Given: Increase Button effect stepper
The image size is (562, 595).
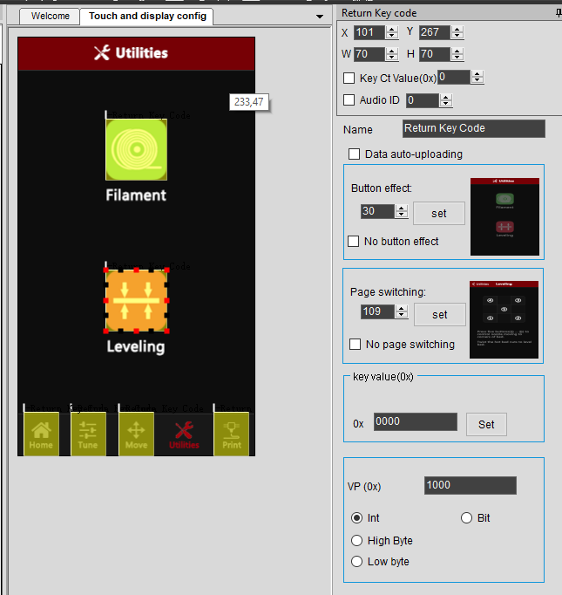Looking at the screenshot, I should click(402, 208).
